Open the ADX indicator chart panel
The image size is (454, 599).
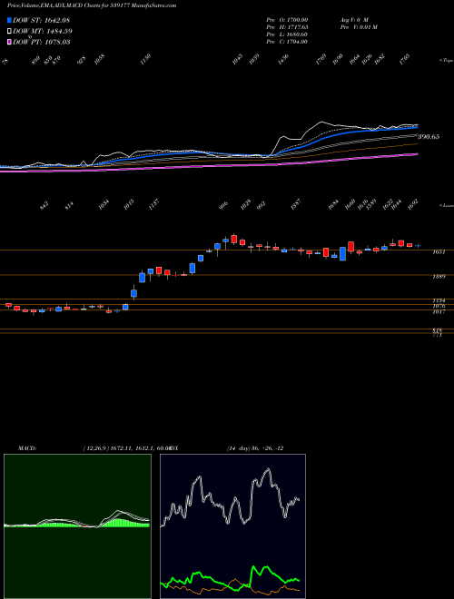232,526
